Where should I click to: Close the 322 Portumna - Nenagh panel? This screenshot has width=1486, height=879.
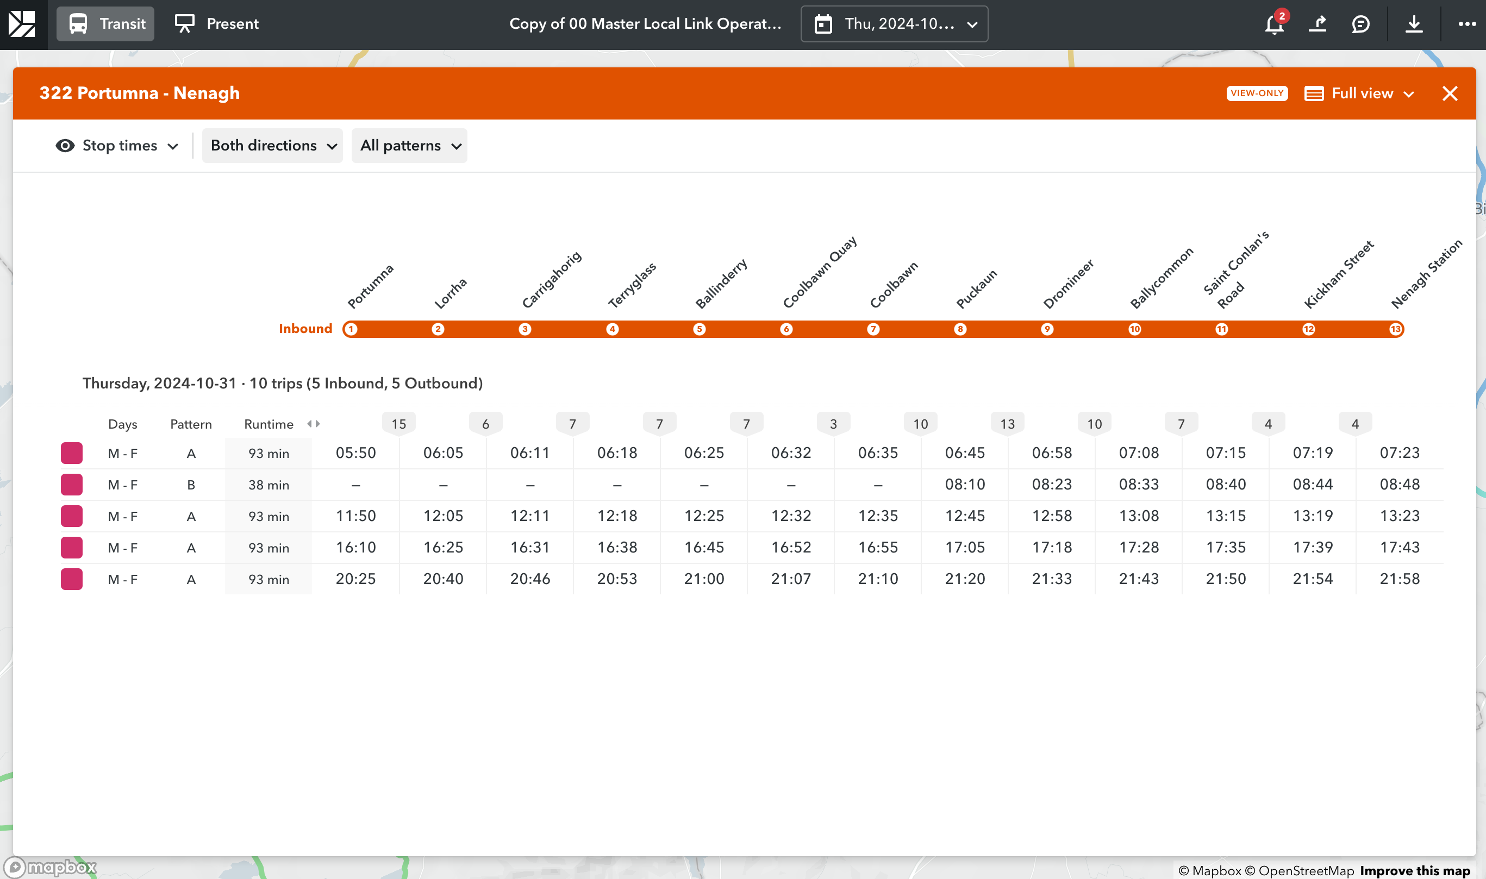pos(1449,93)
